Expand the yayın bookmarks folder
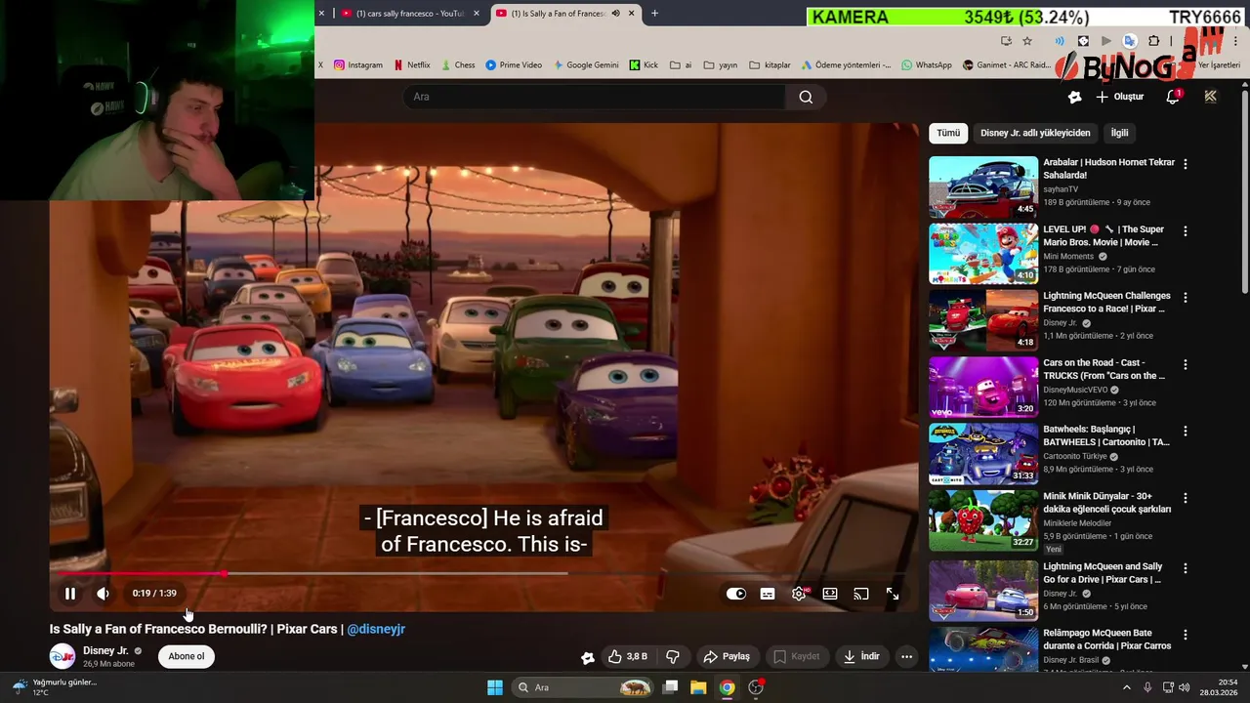This screenshot has height=703, width=1250. pos(720,65)
